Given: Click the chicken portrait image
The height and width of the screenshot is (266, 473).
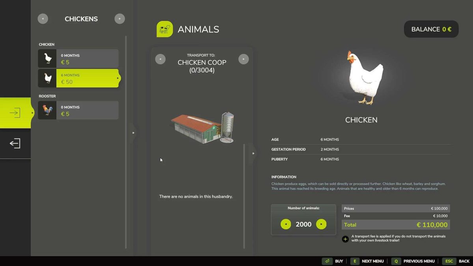Looking at the screenshot, I should click(361, 77).
